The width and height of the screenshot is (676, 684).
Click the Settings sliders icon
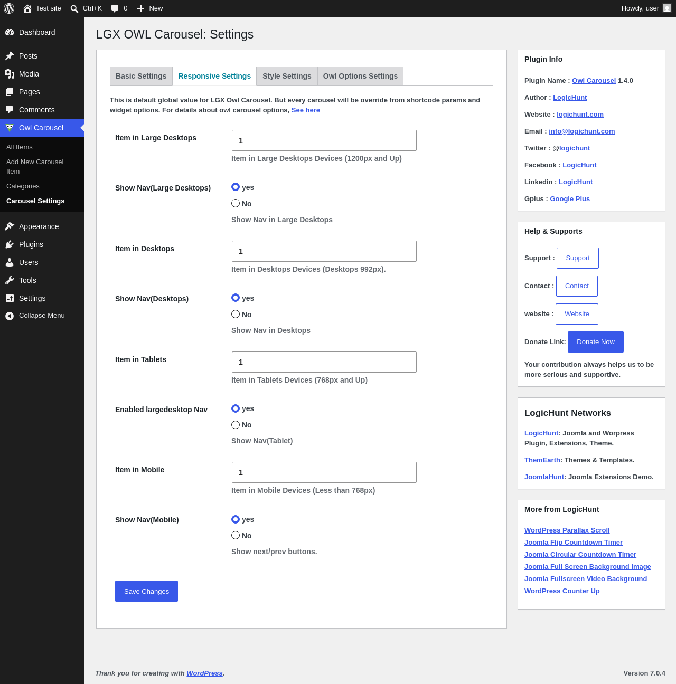point(10,298)
